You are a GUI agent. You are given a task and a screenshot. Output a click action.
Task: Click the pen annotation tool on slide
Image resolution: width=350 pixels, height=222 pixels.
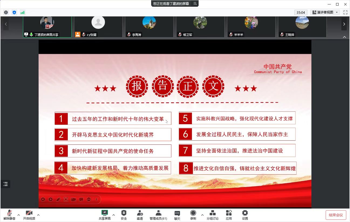58,199
